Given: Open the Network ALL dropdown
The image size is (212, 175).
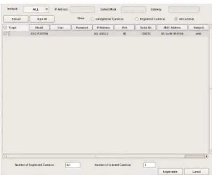Looking at the screenshot, I should point(36,9).
